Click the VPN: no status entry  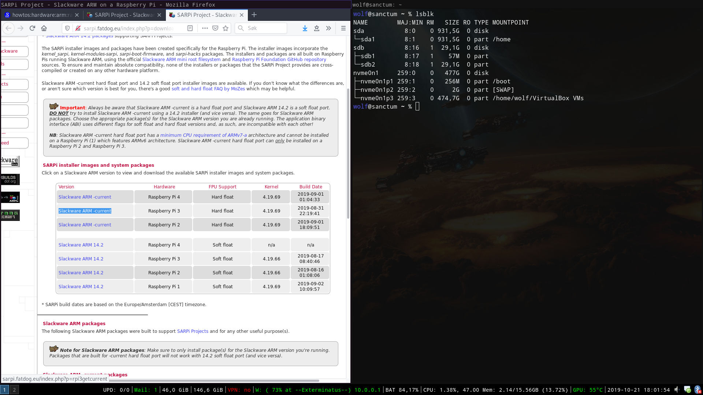(x=239, y=390)
